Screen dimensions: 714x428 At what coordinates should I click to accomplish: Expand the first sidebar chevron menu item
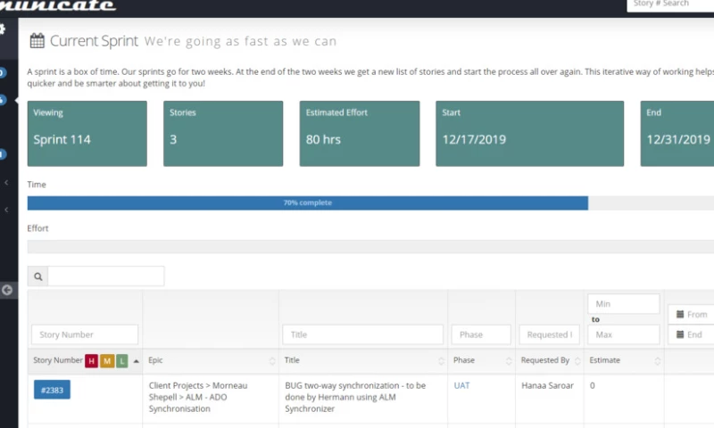(7, 183)
